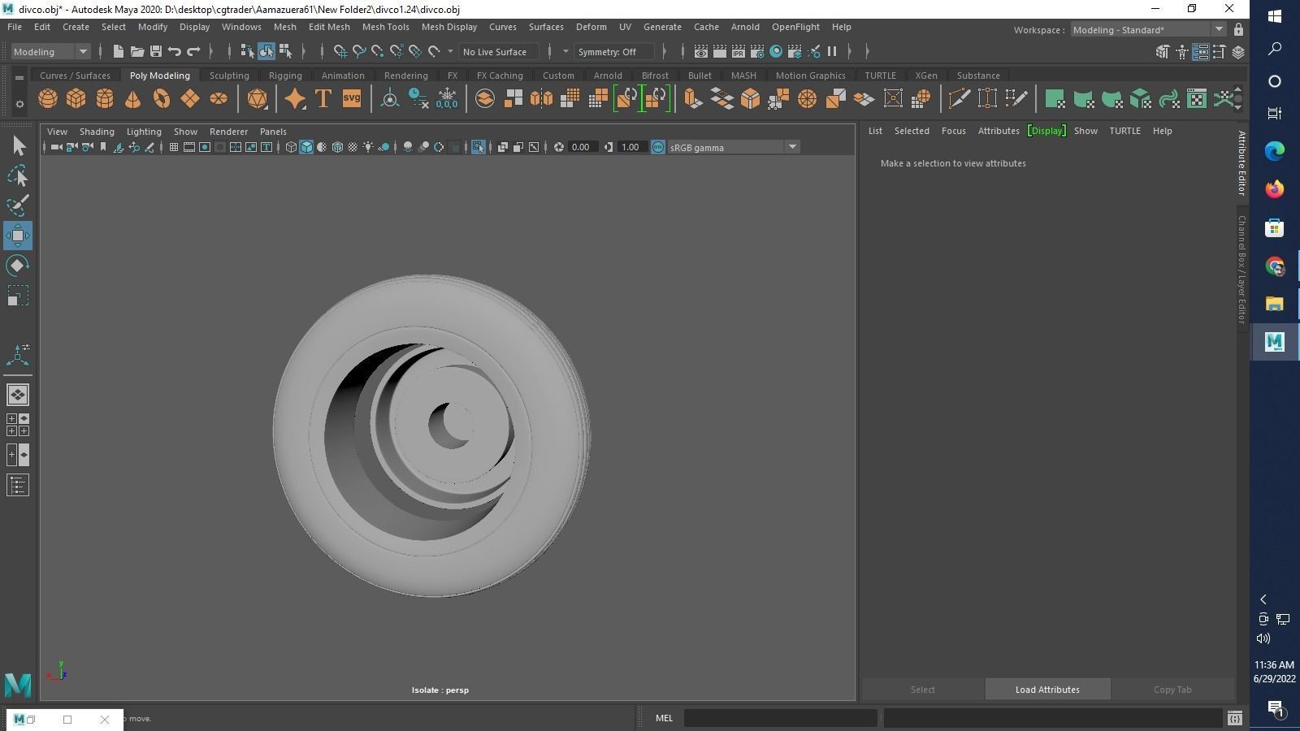Click the viewport gamma value field
1300x731 pixels.
pos(630,147)
